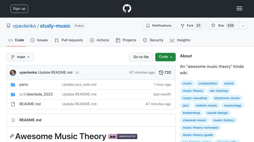Select the classical-music topic tag

pyautogui.click(x=194, y=120)
